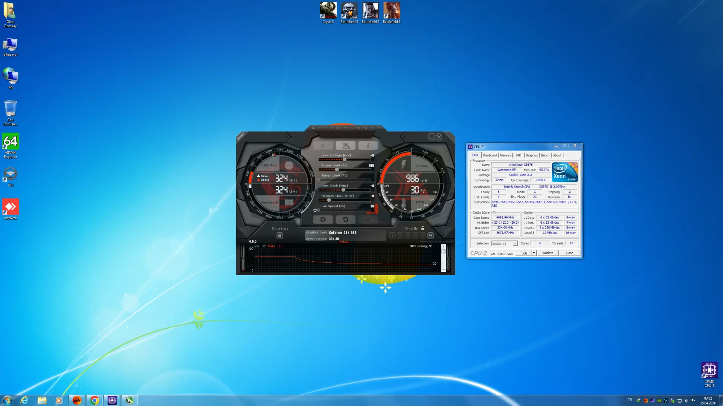
Task: Open the Ağ network desktop icon
Action: pos(10,78)
